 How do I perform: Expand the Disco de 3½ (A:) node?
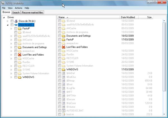8,21
